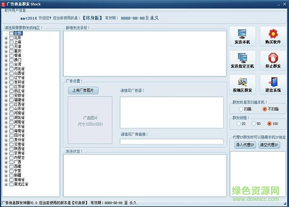Viewport: 289px width, 207px height.
Task: Select 陕西省 in the region tree
Action: click(x=19, y=149)
